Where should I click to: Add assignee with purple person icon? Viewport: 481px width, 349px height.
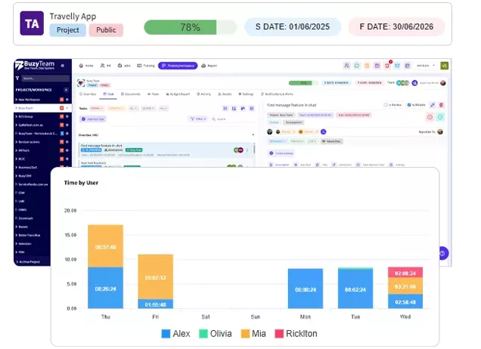[x=324, y=131]
